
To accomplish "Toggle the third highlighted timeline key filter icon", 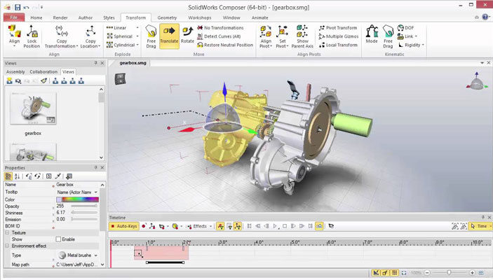I will [x=237, y=226].
